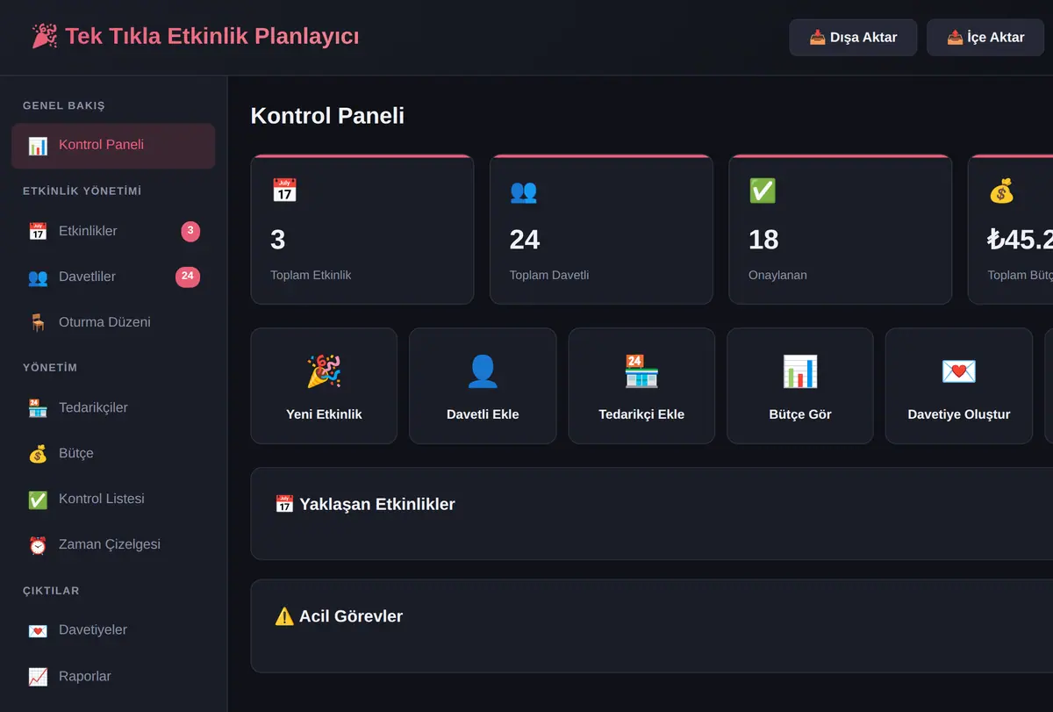The image size is (1053, 712).
Task: Click the Onaylanan label
Action: coord(777,275)
